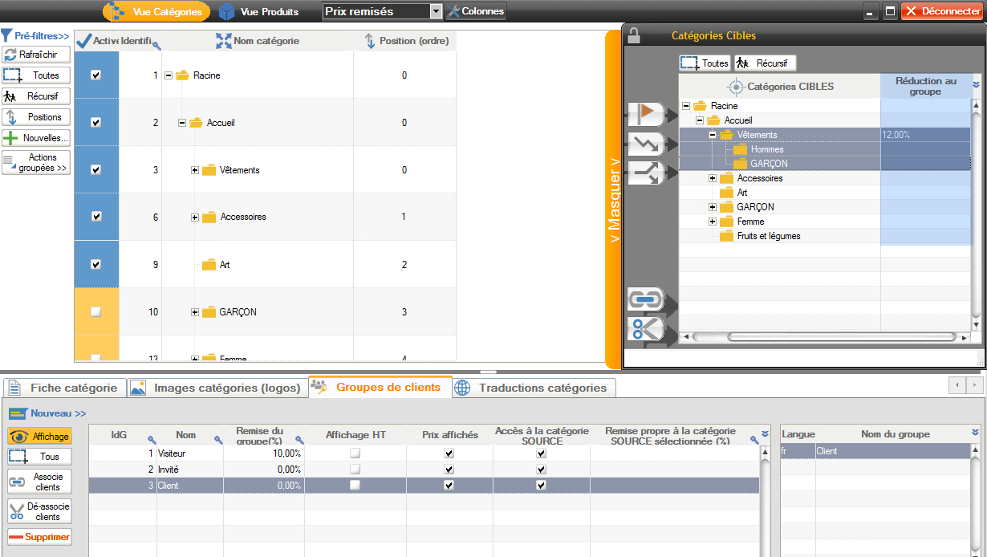
Task: Click the blue chain link icon
Action: pos(645,300)
